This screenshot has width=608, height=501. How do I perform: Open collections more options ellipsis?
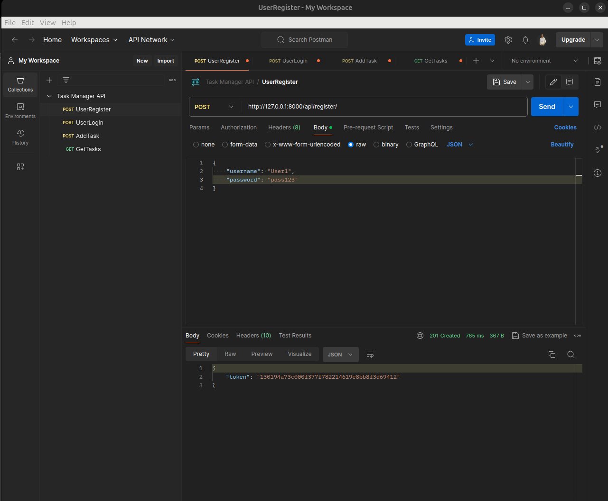pos(172,80)
